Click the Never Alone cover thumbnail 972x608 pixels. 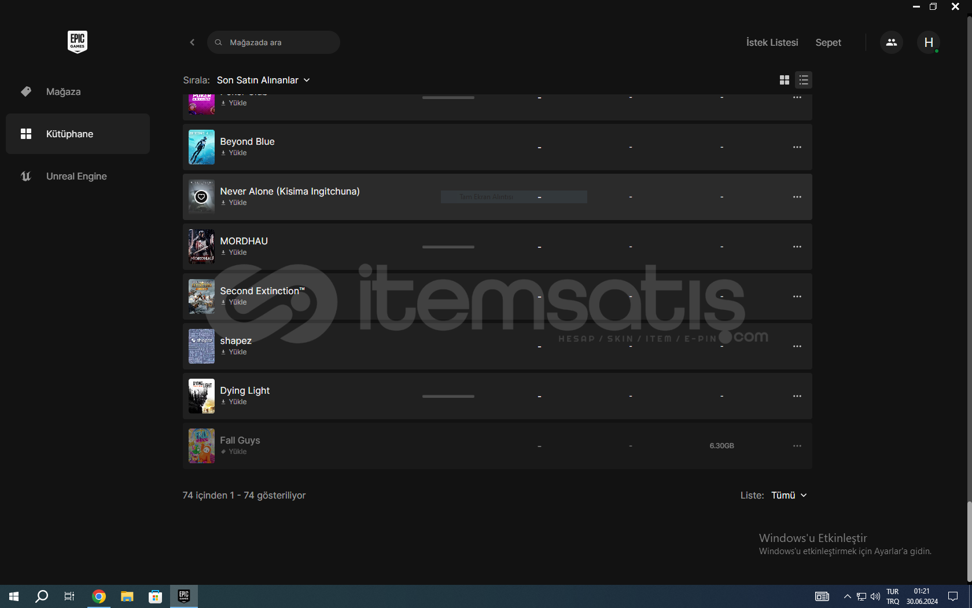[x=201, y=197]
